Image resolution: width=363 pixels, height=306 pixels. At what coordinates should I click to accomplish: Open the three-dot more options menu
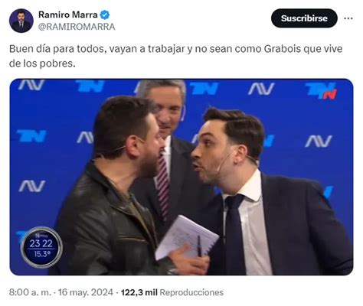[x=348, y=18]
